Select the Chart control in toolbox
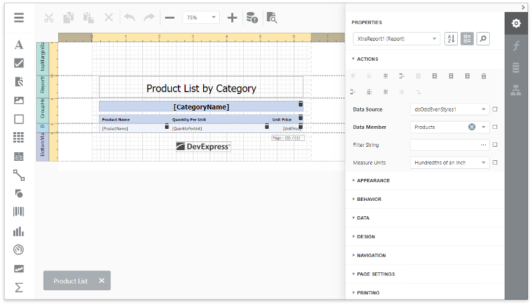 (19, 232)
